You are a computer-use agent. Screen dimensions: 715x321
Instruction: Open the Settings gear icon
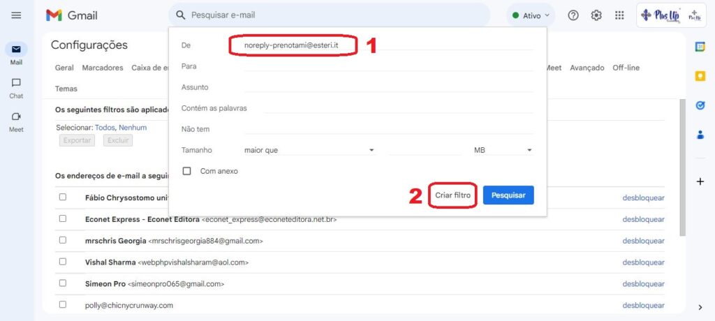click(596, 15)
